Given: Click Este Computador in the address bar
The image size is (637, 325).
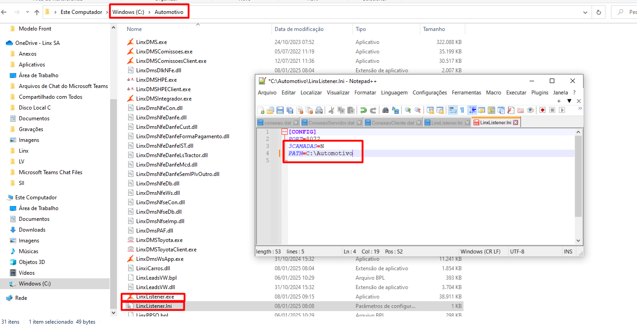Looking at the screenshot, I should [x=81, y=12].
